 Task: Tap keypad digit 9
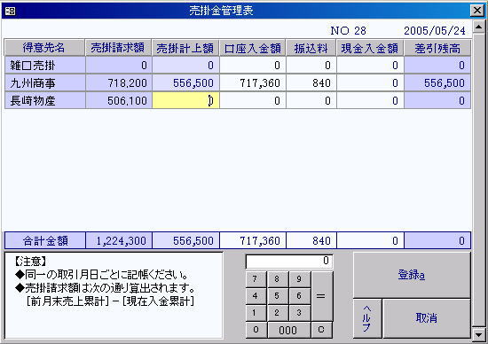coord(299,279)
